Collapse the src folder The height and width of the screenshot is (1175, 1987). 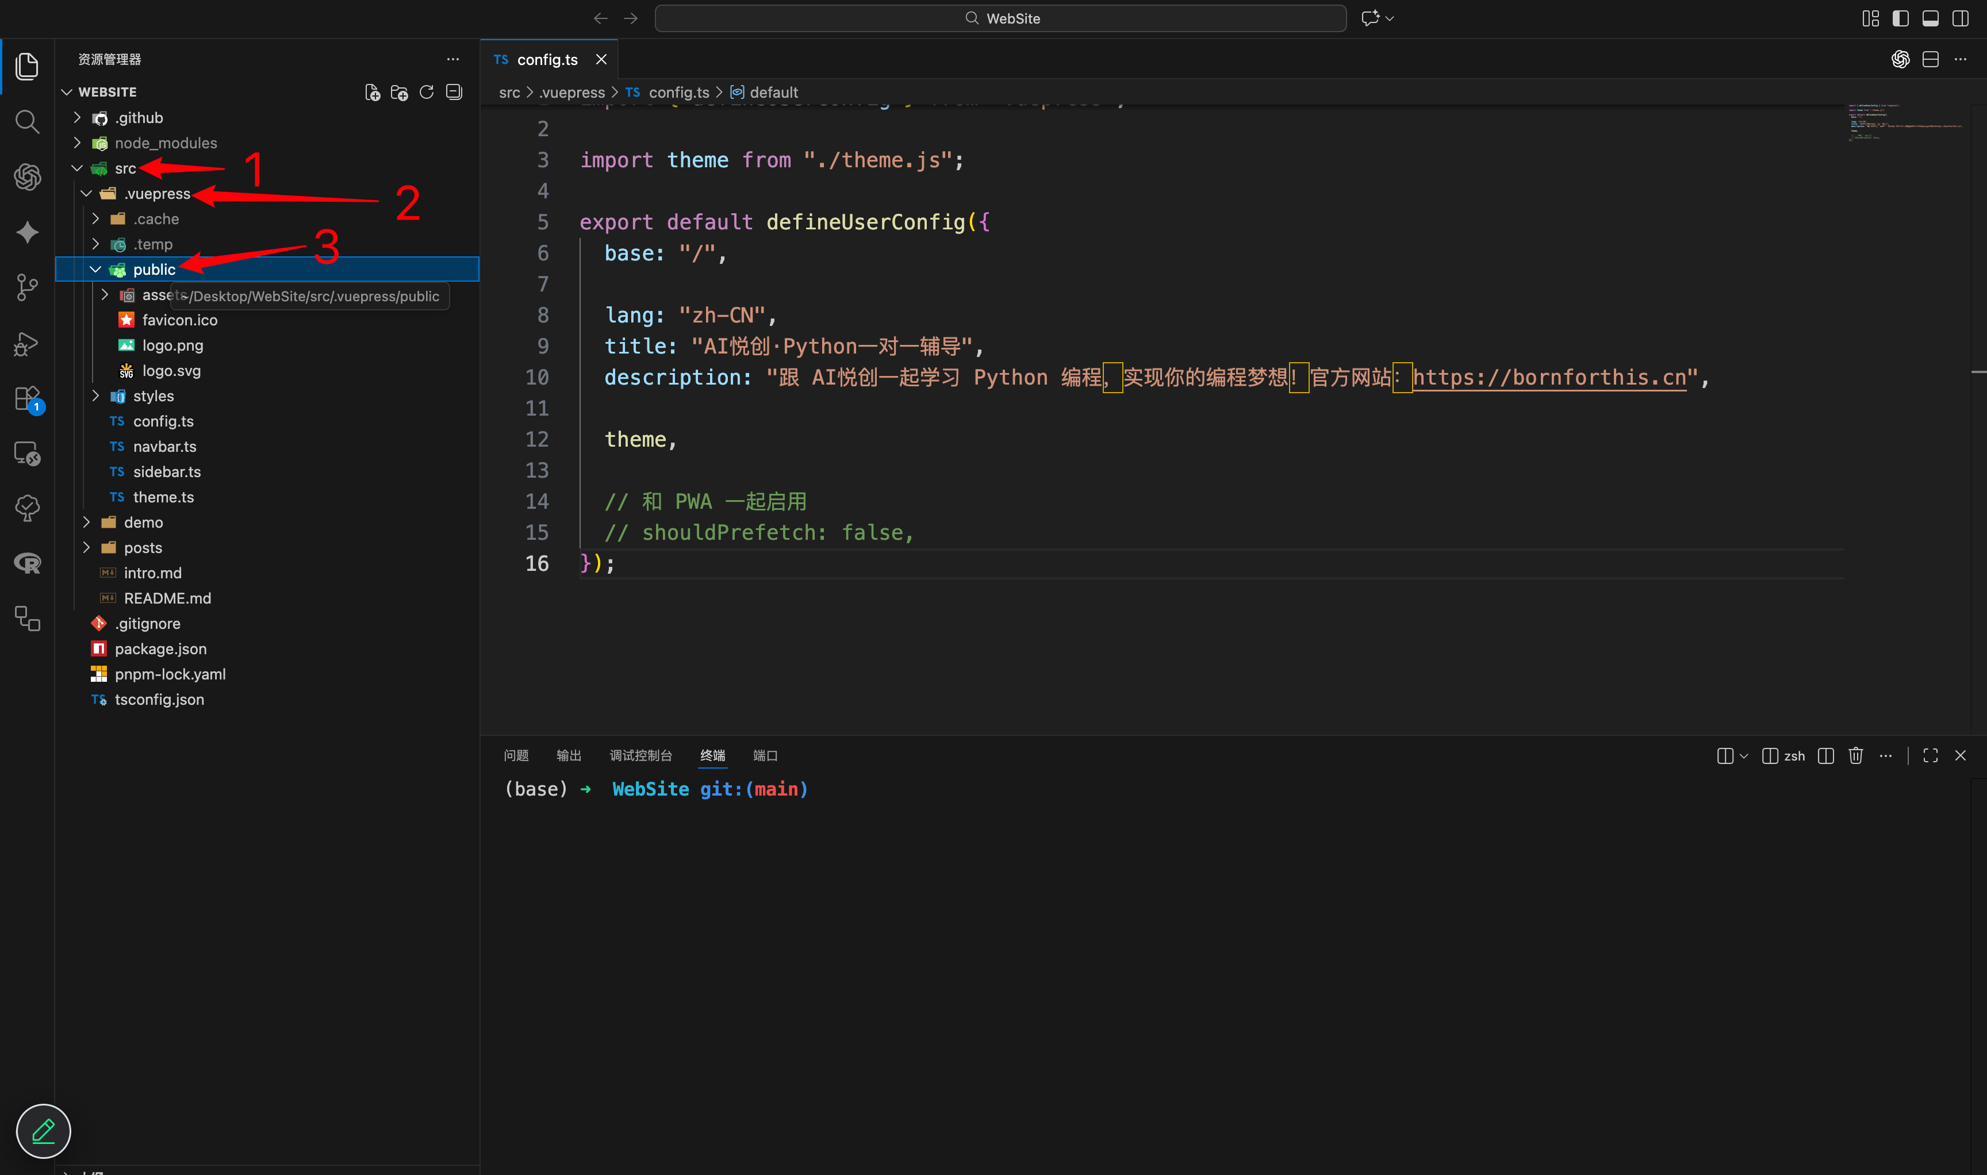(77, 168)
